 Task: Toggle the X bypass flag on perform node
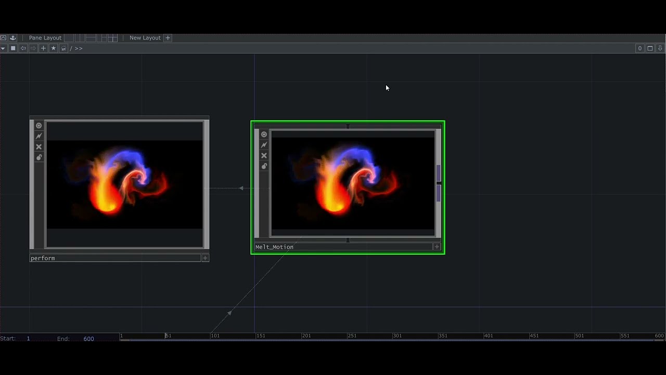39,147
